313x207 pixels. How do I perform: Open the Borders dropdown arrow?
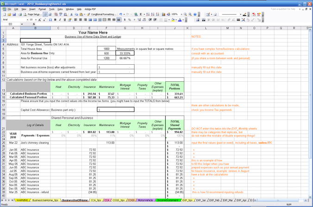(x=169, y=20)
